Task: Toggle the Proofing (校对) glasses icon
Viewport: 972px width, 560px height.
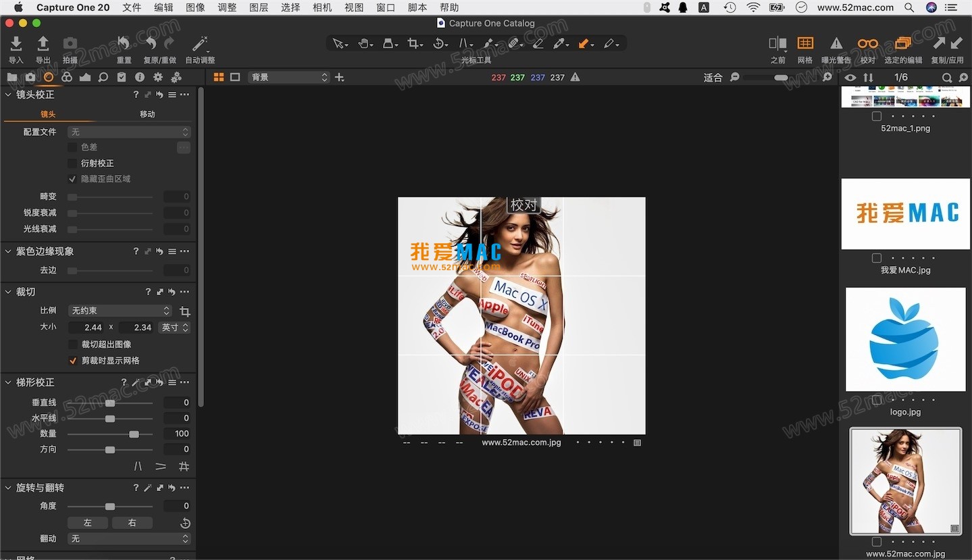Action: pos(867,43)
